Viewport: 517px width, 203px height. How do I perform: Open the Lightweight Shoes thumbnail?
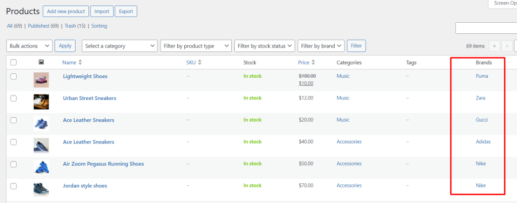41,80
